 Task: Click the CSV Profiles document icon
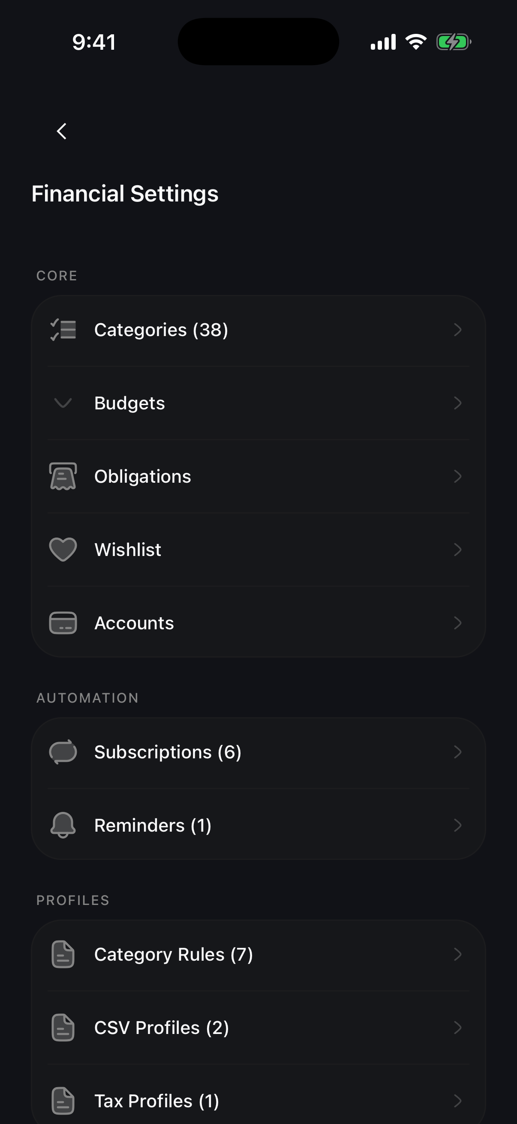tap(63, 1028)
